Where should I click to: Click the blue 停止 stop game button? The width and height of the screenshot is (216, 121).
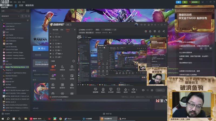(41, 48)
